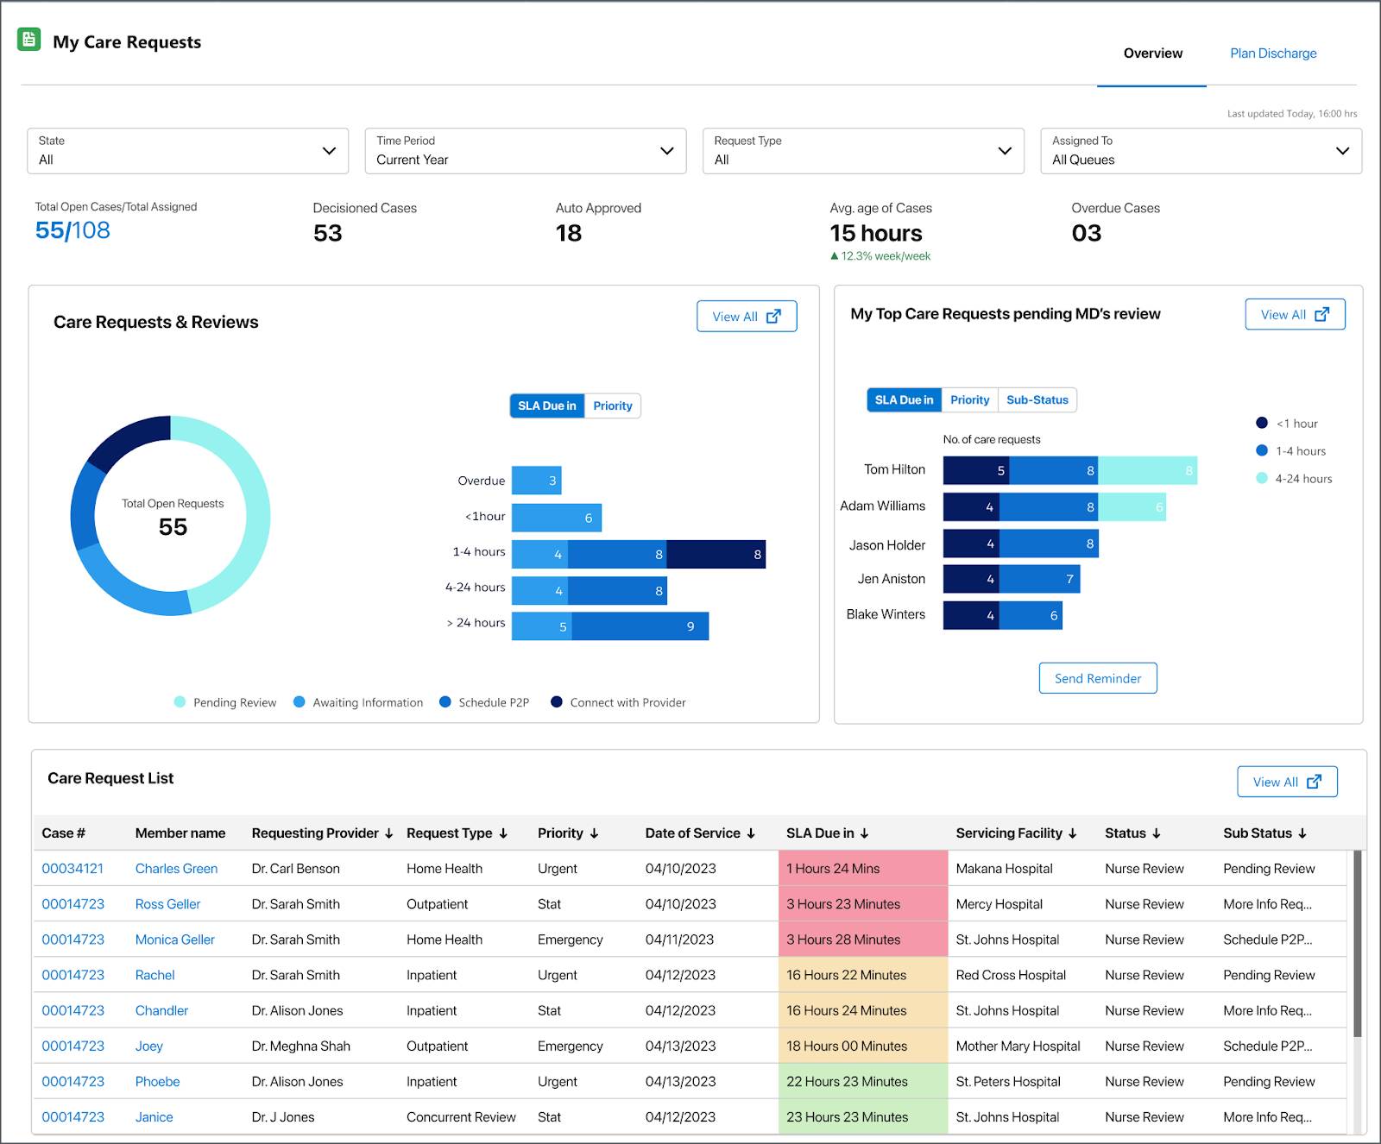The height and width of the screenshot is (1144, 1381).
Task: Click the green spreadsheet icon beside My Care Requests
Action: [x=28, y=39]
